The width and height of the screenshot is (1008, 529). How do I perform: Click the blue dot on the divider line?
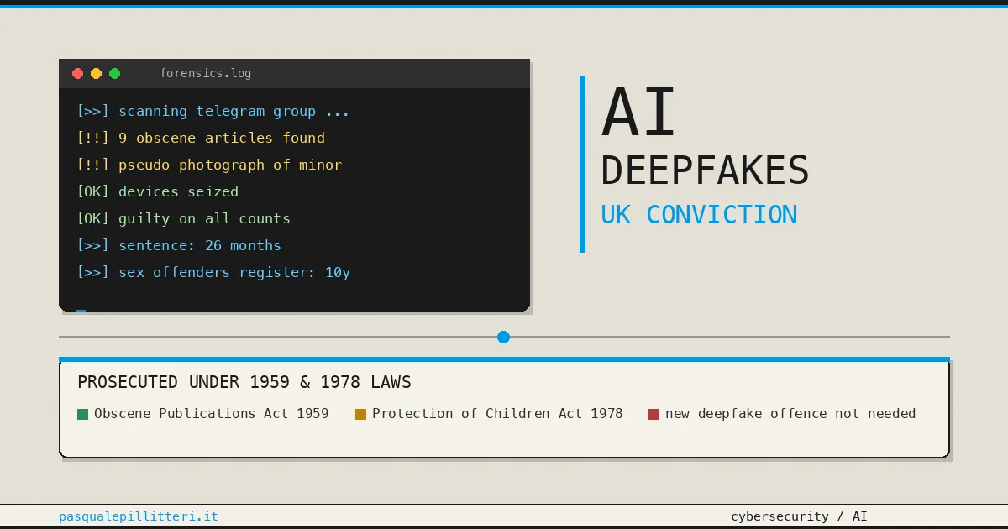tap(503, 337)
